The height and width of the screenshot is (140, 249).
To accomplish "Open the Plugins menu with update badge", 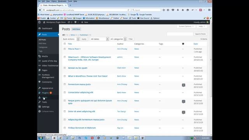I will [x=45, y=93].
